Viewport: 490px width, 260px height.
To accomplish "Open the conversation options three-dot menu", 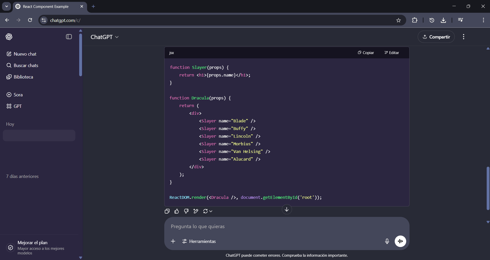I will click(x=464, y=37).
